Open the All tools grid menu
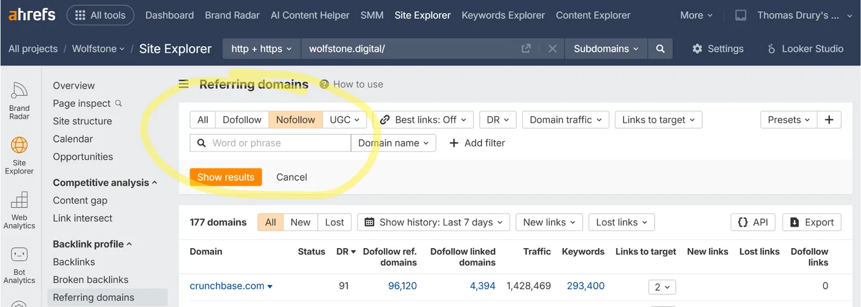861x307 pixels. [100, 15]
